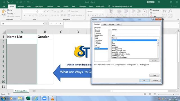This screenshot has height=101, width=180.
Task: Click the cancel X icon in formula bar
Action: (x=51, y=24)
